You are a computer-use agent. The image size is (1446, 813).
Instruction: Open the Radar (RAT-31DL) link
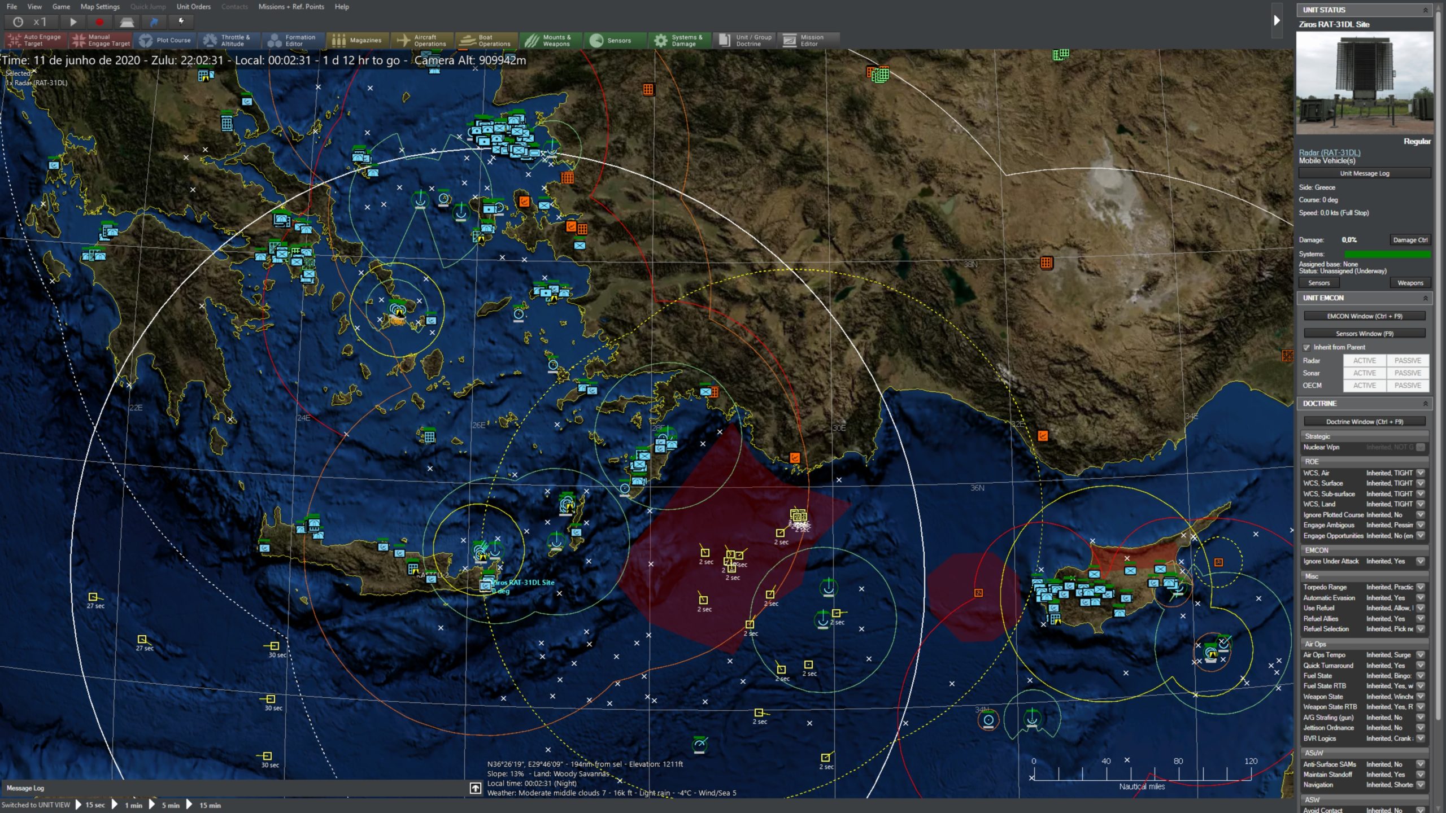point(1329,152)
